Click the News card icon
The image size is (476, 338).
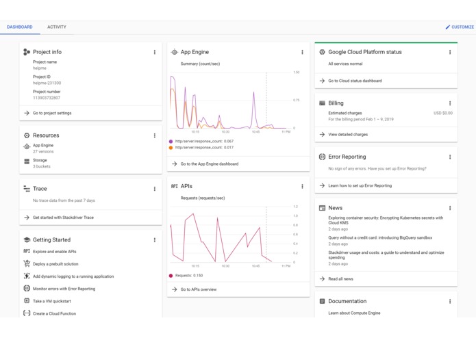pyautogui.click(x=322, y=208)
